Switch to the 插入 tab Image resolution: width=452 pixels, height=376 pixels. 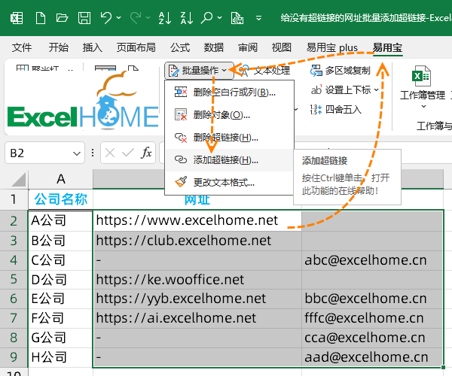point(93,47)
